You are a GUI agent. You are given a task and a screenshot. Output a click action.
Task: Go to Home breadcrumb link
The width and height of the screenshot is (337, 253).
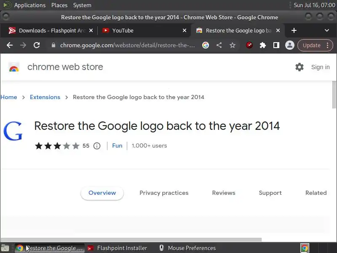tap(8, 97)
